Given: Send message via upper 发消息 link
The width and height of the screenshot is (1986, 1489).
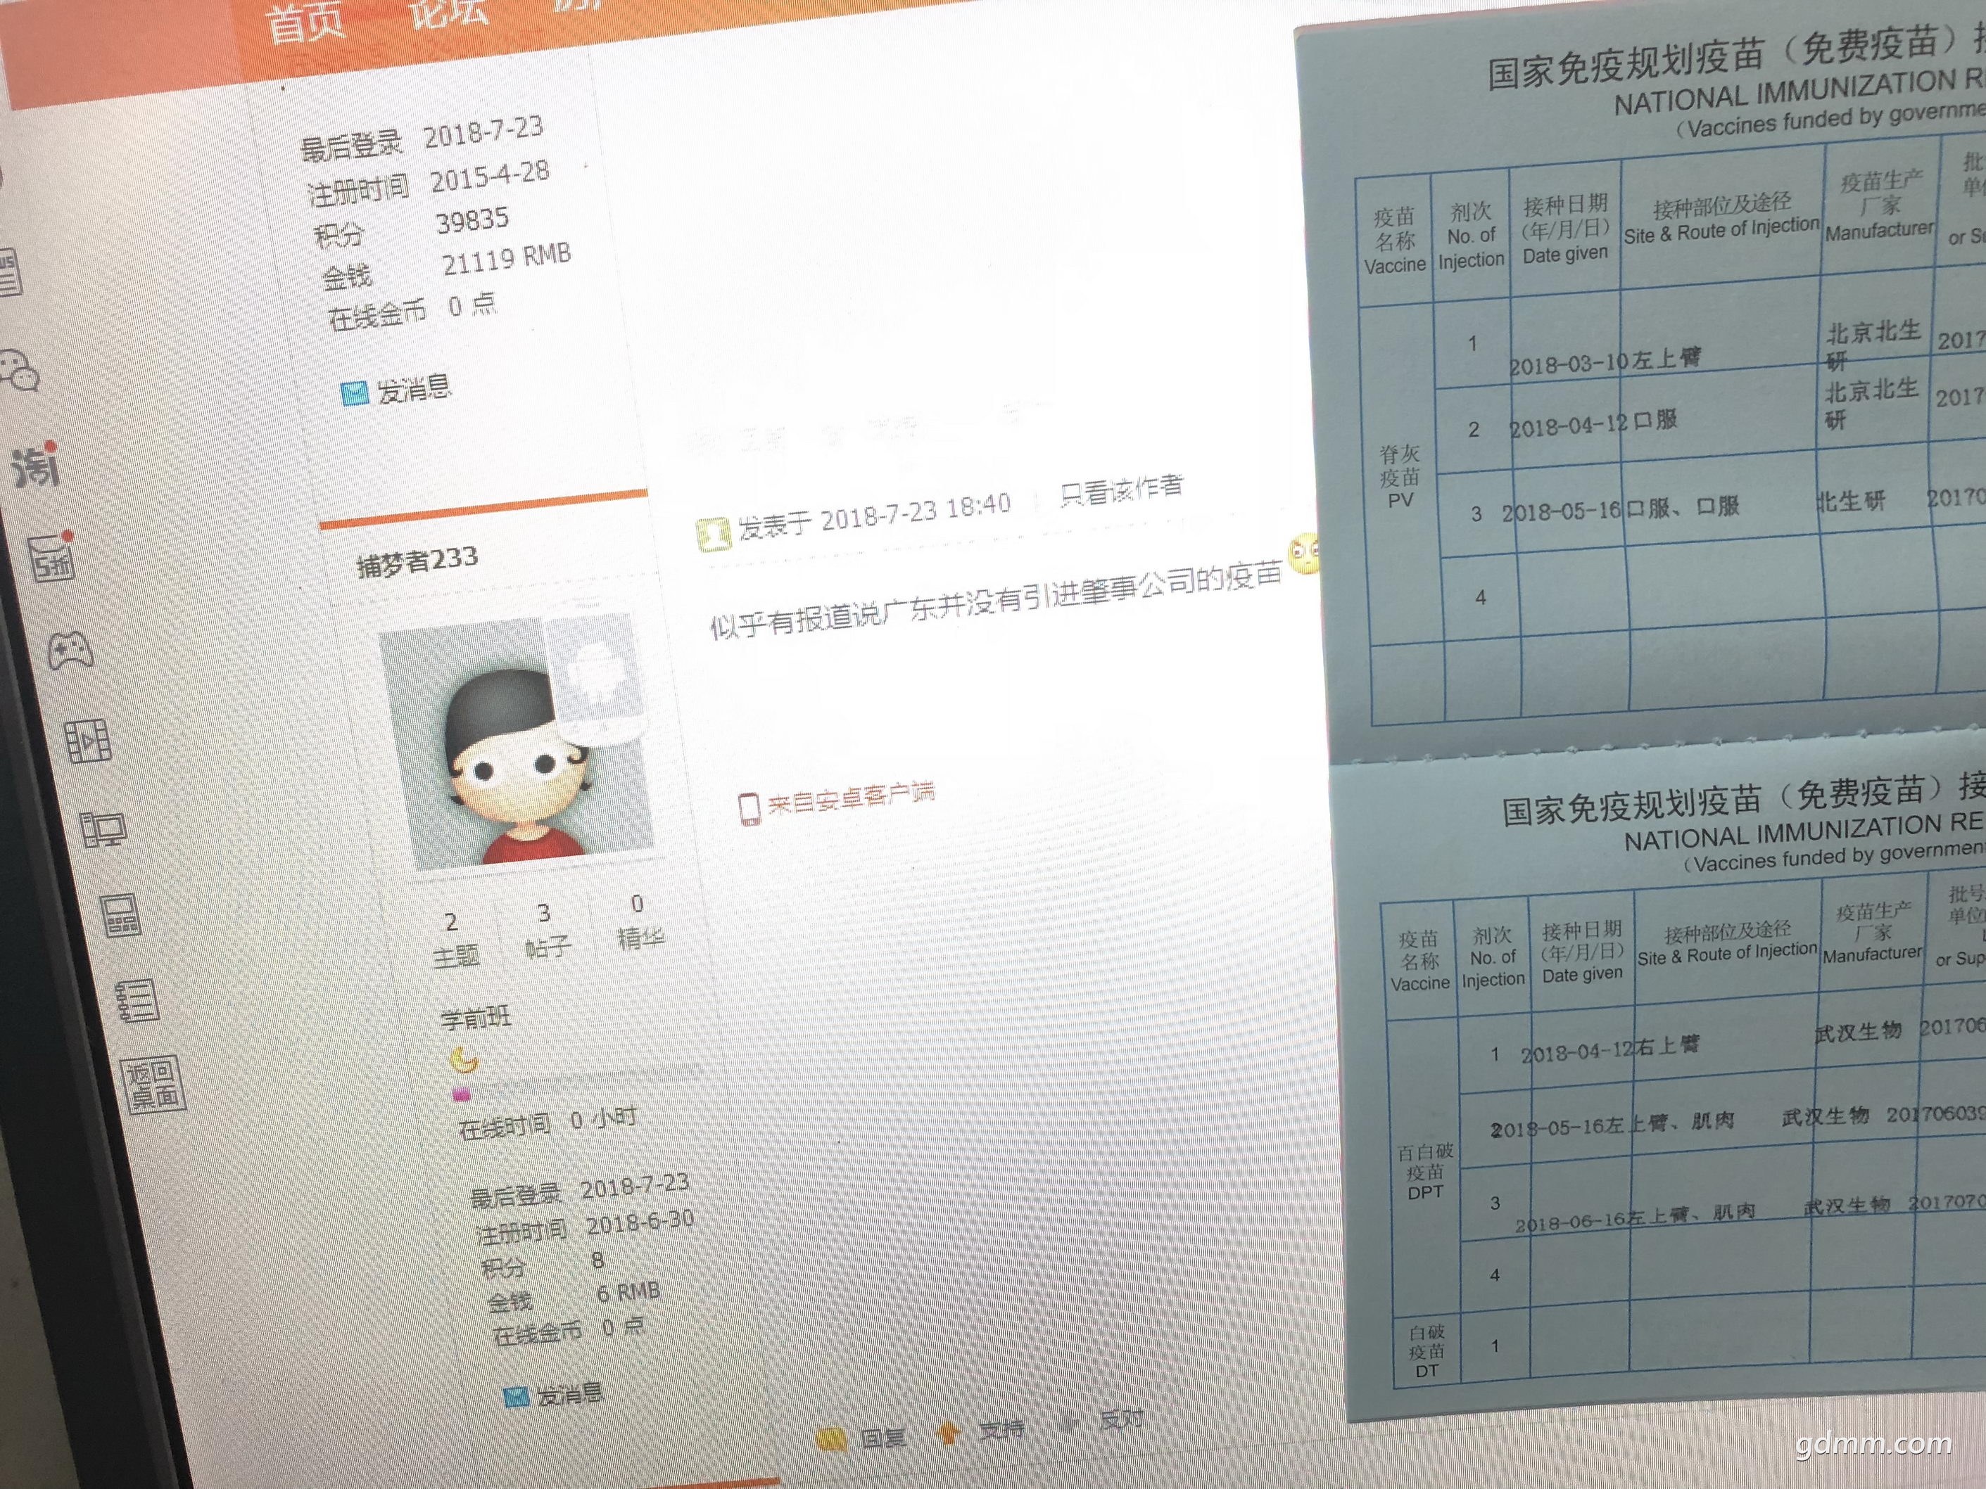Looking at the screenshot, I should [397, 390].
